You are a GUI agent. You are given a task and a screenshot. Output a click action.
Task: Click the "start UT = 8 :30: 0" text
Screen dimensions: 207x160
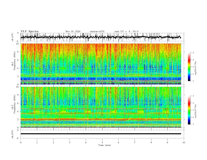126,31
